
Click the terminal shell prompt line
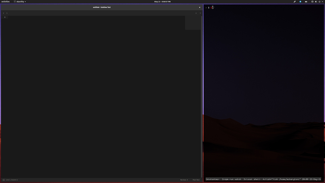coord(210,8)
